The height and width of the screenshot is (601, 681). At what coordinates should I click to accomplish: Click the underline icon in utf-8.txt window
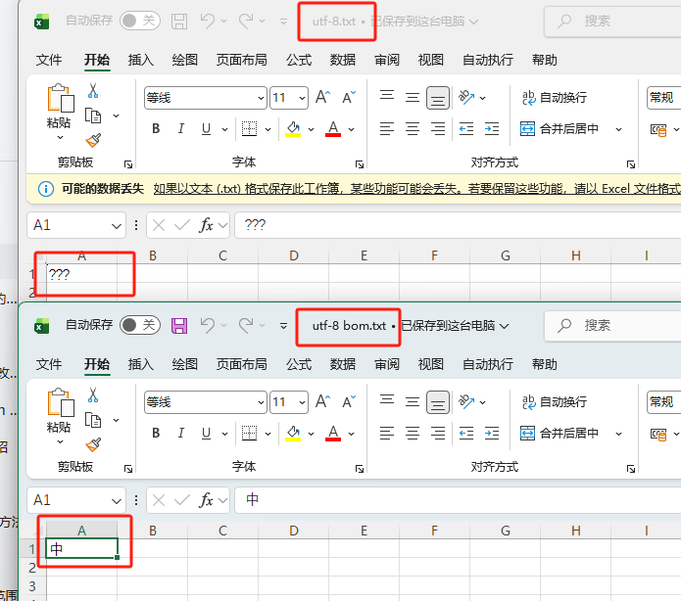[206, 129]
